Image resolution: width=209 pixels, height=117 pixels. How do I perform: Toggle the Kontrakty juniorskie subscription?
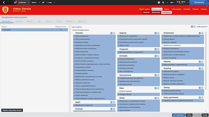(x=138, y=68)
